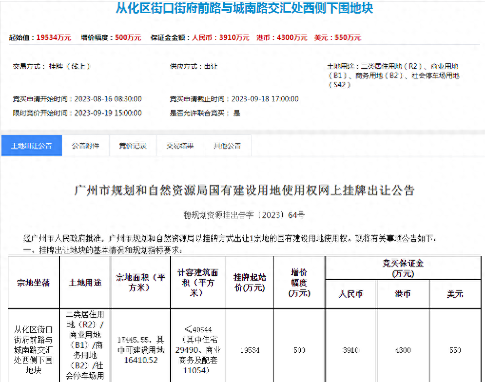Select the 人民币 deposit value 3910

350,350
